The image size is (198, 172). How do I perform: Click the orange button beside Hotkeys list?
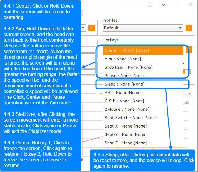click(189, 50)
